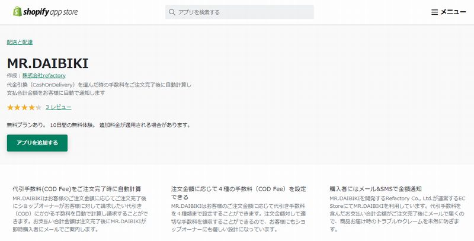Open the 株式会社refactory developer link

coord(44,76)
